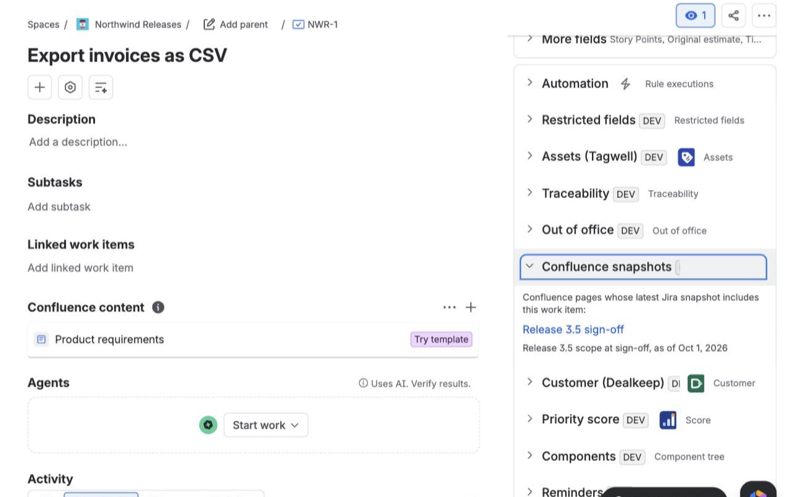Expand the Out of office section
The height and width of the screenshot is (497, 795).
530,229
